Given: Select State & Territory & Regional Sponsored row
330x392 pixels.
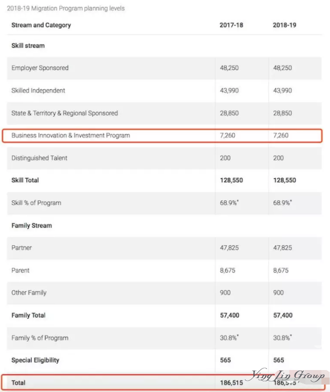Looking at the screenshot, I should click(164, 113).
